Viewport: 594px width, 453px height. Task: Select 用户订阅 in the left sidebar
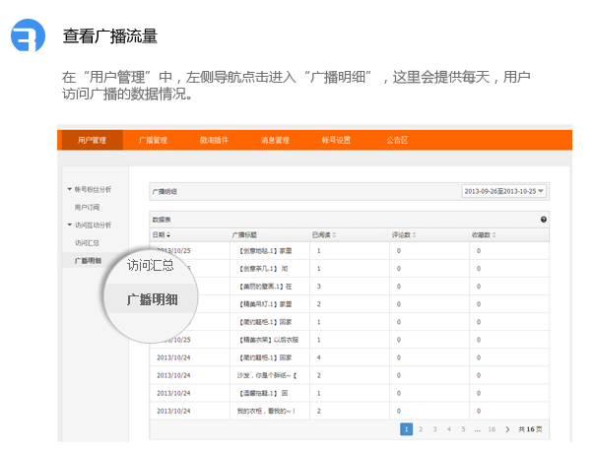pyautogui.click(x=87, y=207)
